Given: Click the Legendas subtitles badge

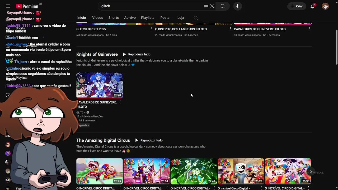Looking at the screenshot, I should click(83, 125).
